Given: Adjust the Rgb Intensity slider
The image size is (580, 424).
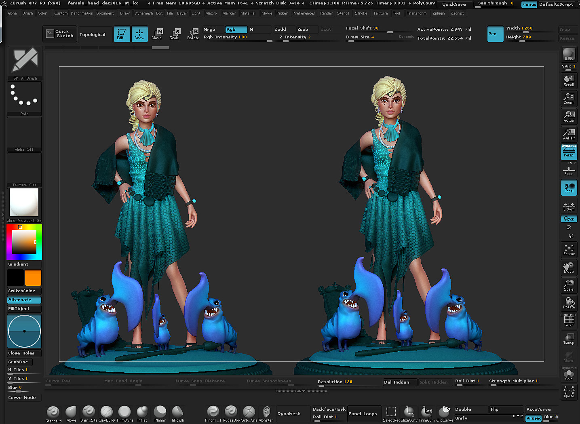Looking at the screenshot, I should point(238,38).
